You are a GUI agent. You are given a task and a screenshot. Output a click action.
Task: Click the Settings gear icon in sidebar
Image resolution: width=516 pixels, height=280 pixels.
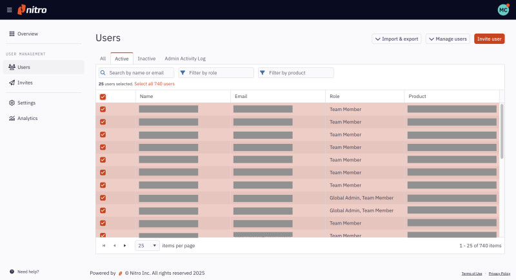(12, 103)
